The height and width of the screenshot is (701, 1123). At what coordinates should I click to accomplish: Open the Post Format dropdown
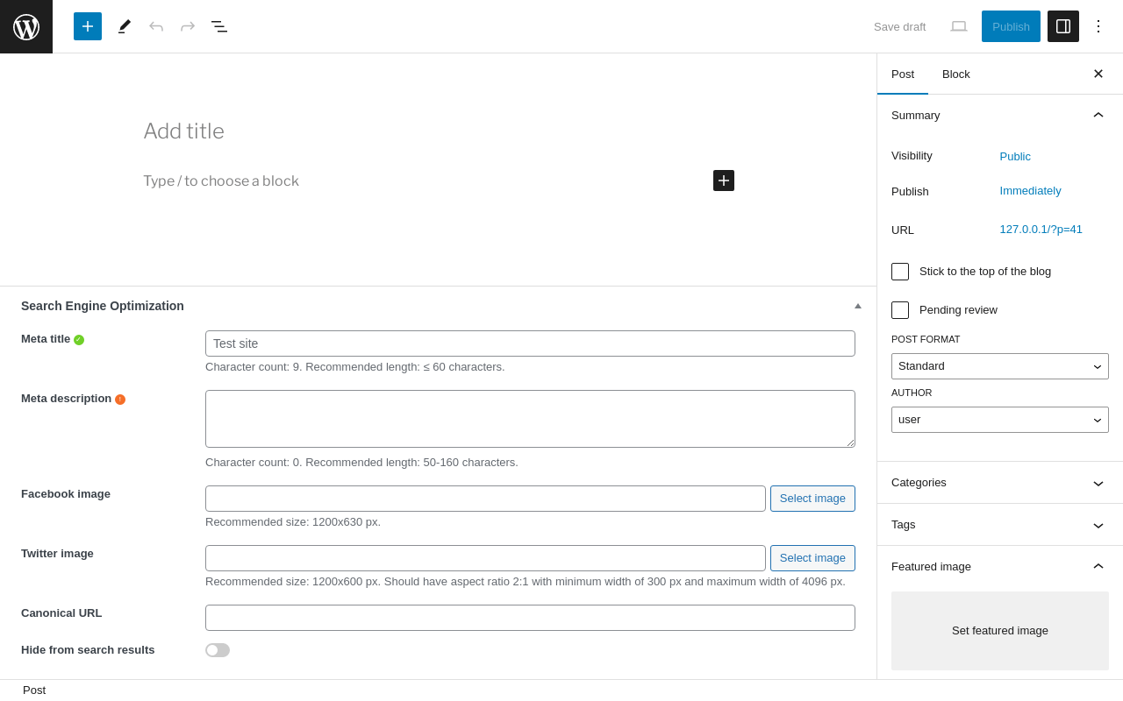(1000, 366)
